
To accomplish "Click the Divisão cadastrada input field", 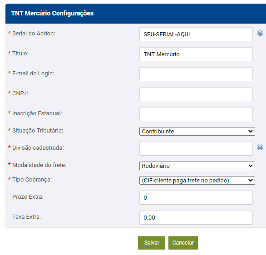I will tap(196, 148).
